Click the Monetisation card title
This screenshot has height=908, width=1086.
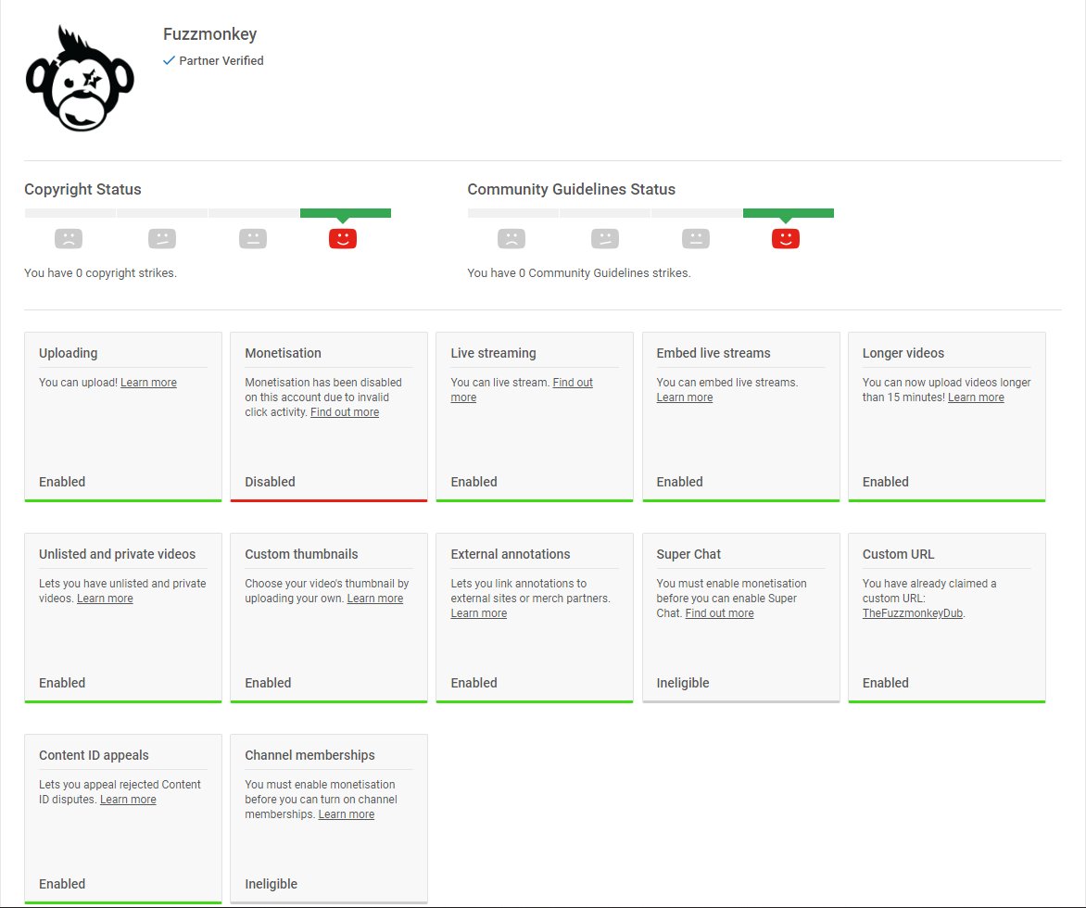[283, 353]
